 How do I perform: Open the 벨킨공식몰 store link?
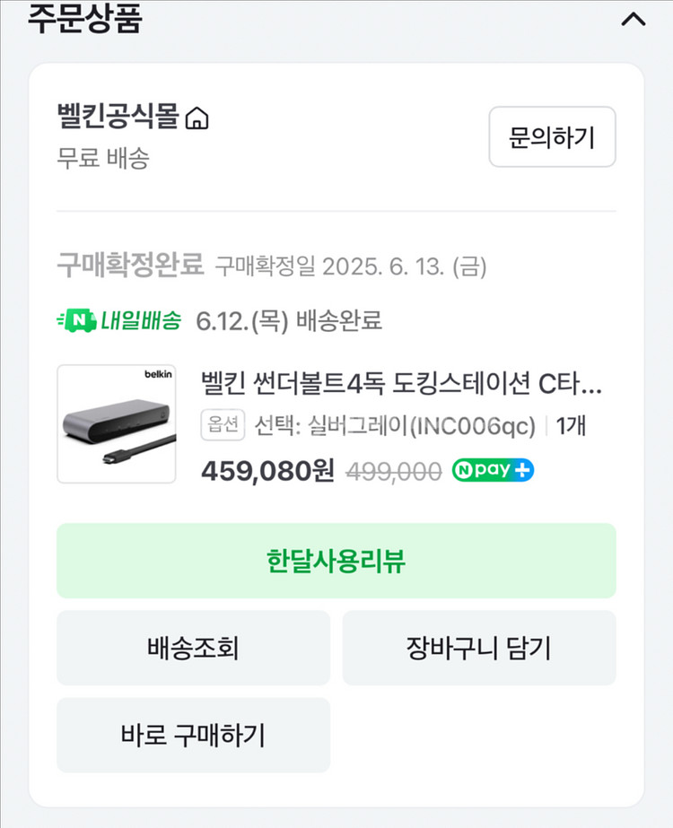pyautogui.click(x=119, y=117)
